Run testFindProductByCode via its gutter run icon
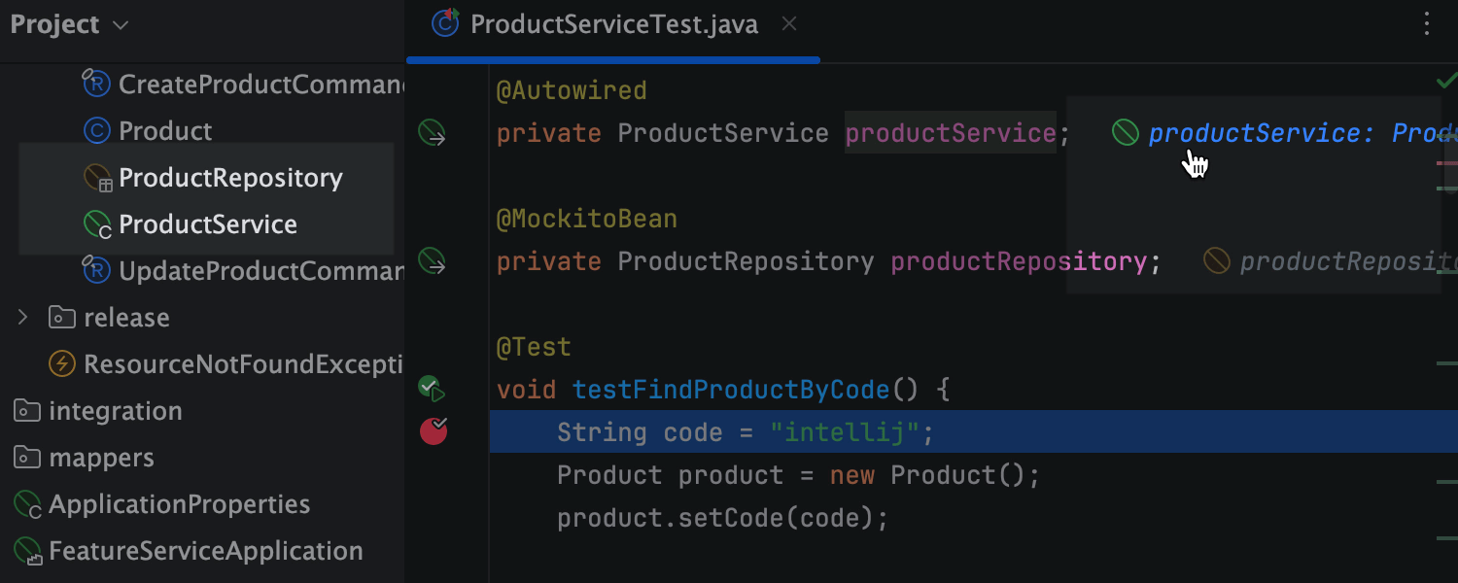The width and height of the screenshot is (1458, 583). tap(432, 388)
